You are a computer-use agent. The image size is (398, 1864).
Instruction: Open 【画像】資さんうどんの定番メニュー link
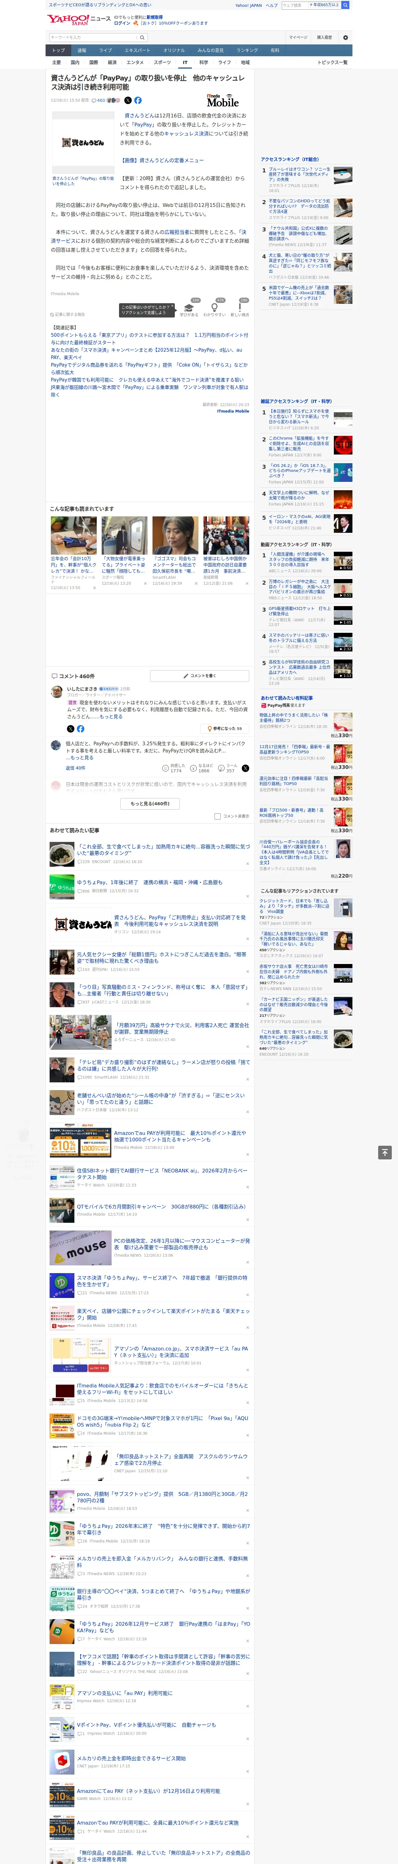coord(162,161)
